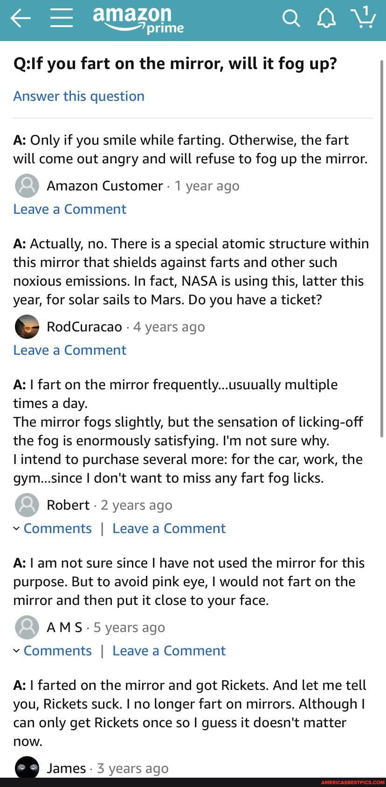Open the notifications bell
Viewport: 386px width, 787px height.
[326, 19]
